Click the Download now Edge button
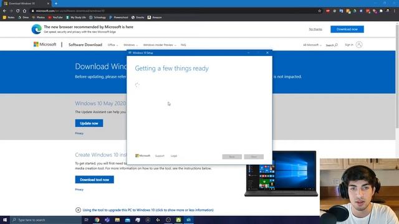The image size is (399, 224). pyautogui.click(x=347, y=29)
